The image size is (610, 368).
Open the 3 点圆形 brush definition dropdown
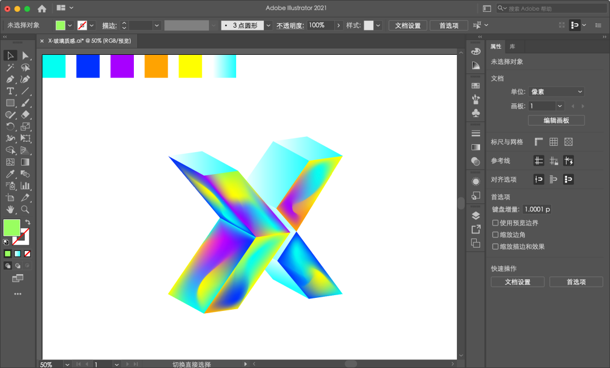(x=268, y=25)
